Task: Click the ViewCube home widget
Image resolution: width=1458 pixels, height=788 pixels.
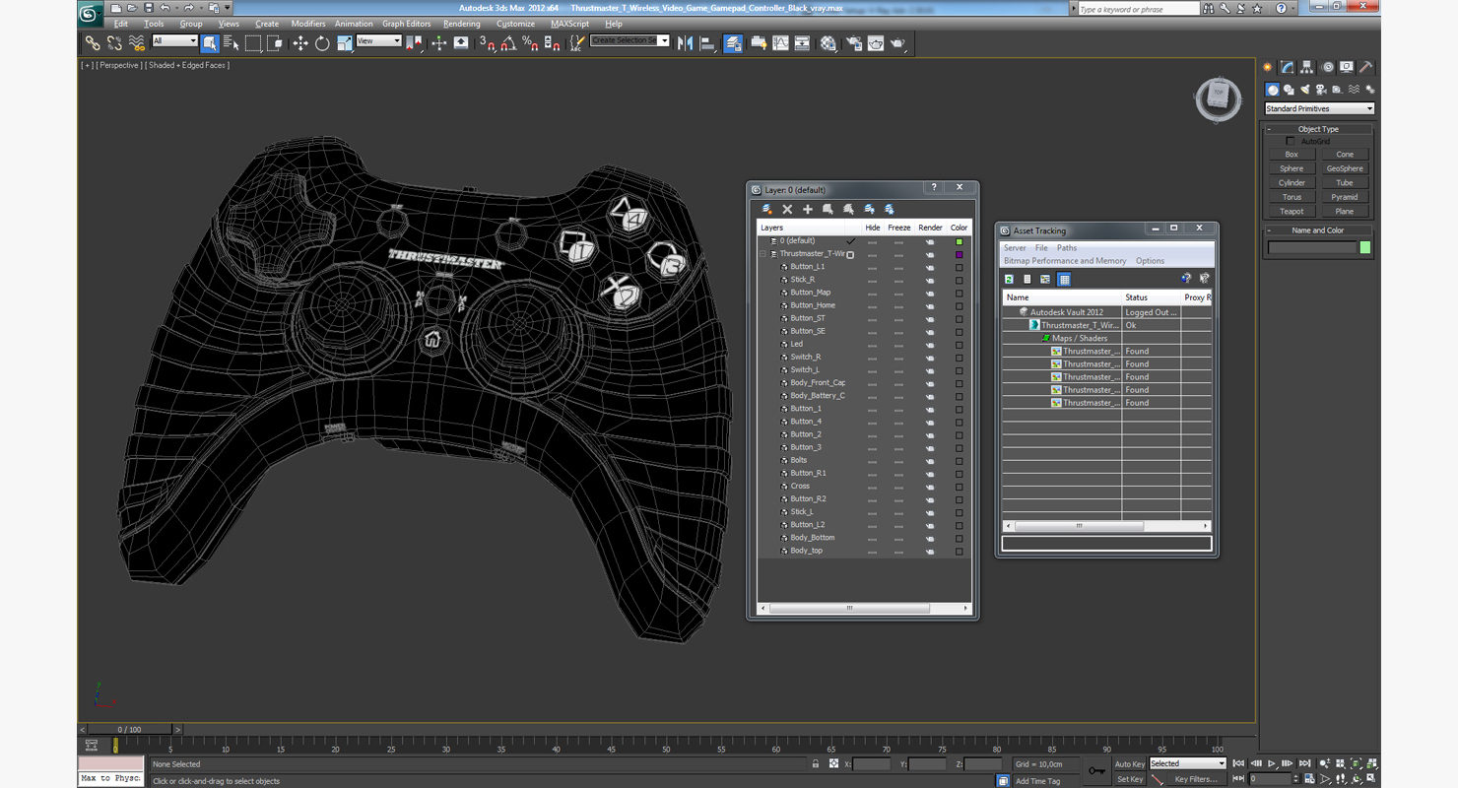Action: pyautogui.click(x=1218, y=98)
